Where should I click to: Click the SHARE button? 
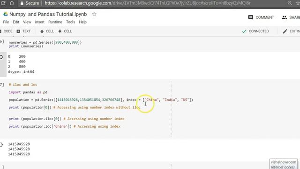coord(291,17)
